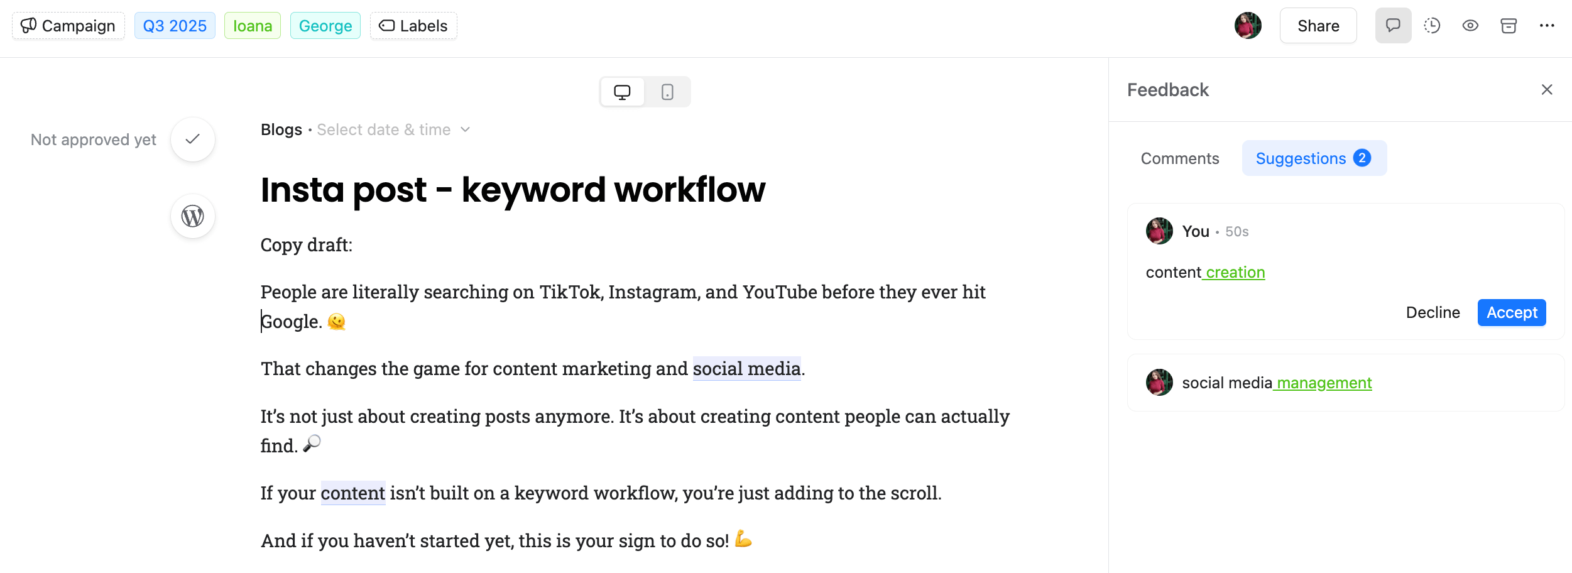The width and height of the screenshot is (1572, 573).
Task: Accept the content creation suggestion
Action: point(1511,313)
